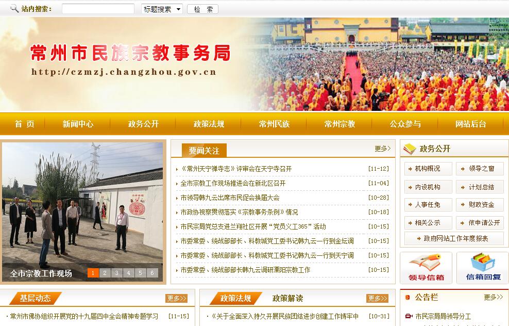Show 更多 items in 公告栏
Image resolution: width=509 pixels, height=326 pixels.
tap(493, 297)
